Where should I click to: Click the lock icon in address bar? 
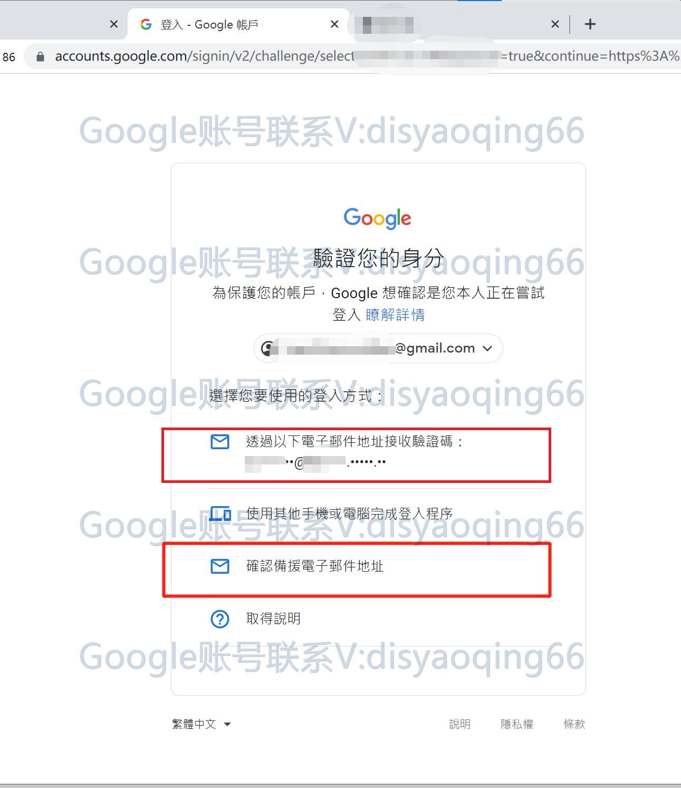pyautogui.click(x=40, y=56)
